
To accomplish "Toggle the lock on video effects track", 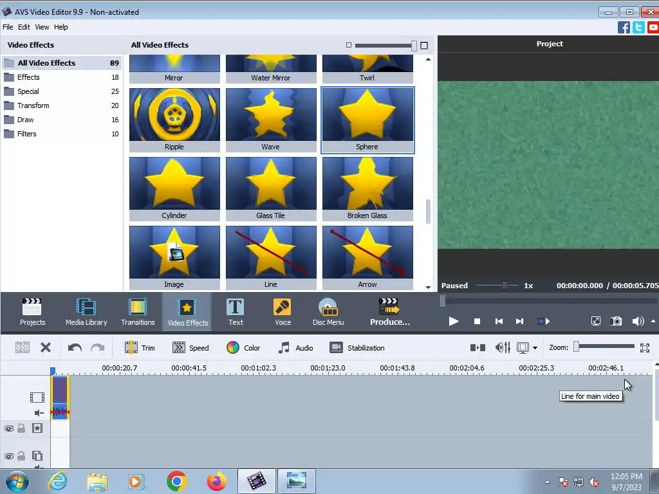I will pos(21,428).
